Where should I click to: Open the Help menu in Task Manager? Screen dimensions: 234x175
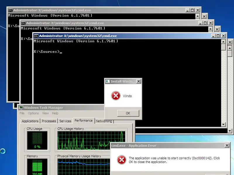[x=55, y=113]
